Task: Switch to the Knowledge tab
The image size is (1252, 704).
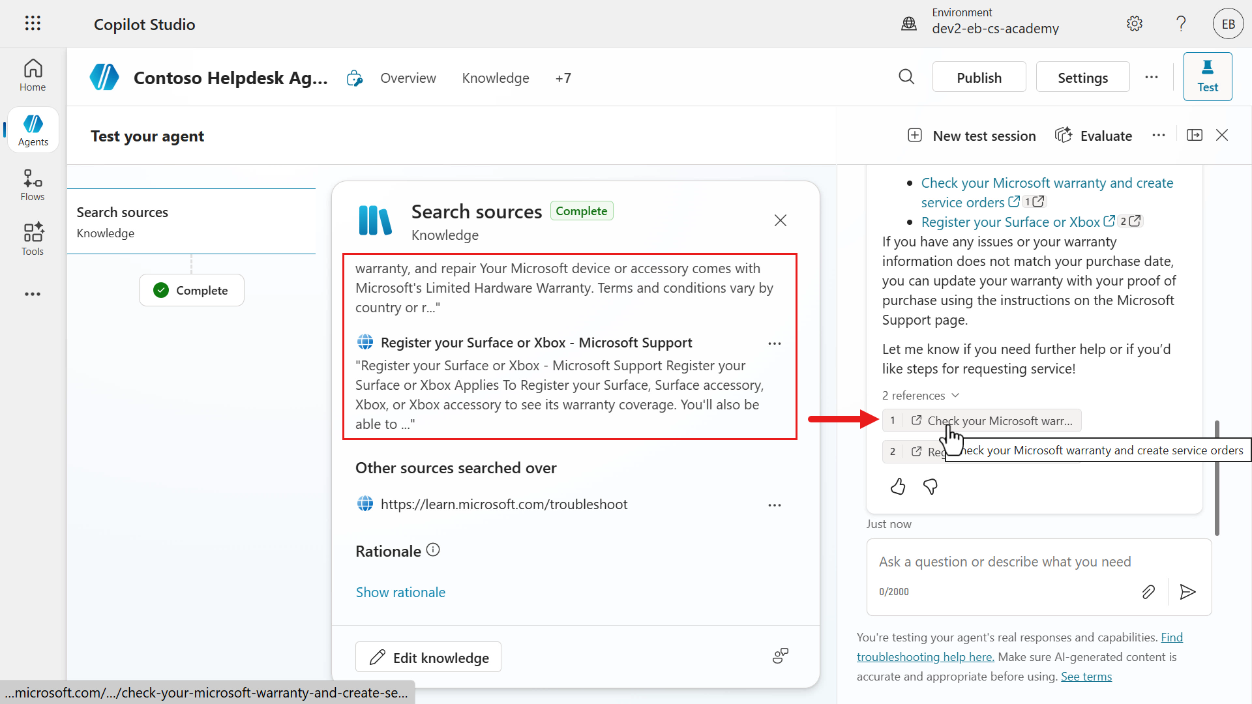Action: pyautogui.click(x=496, y=78)
